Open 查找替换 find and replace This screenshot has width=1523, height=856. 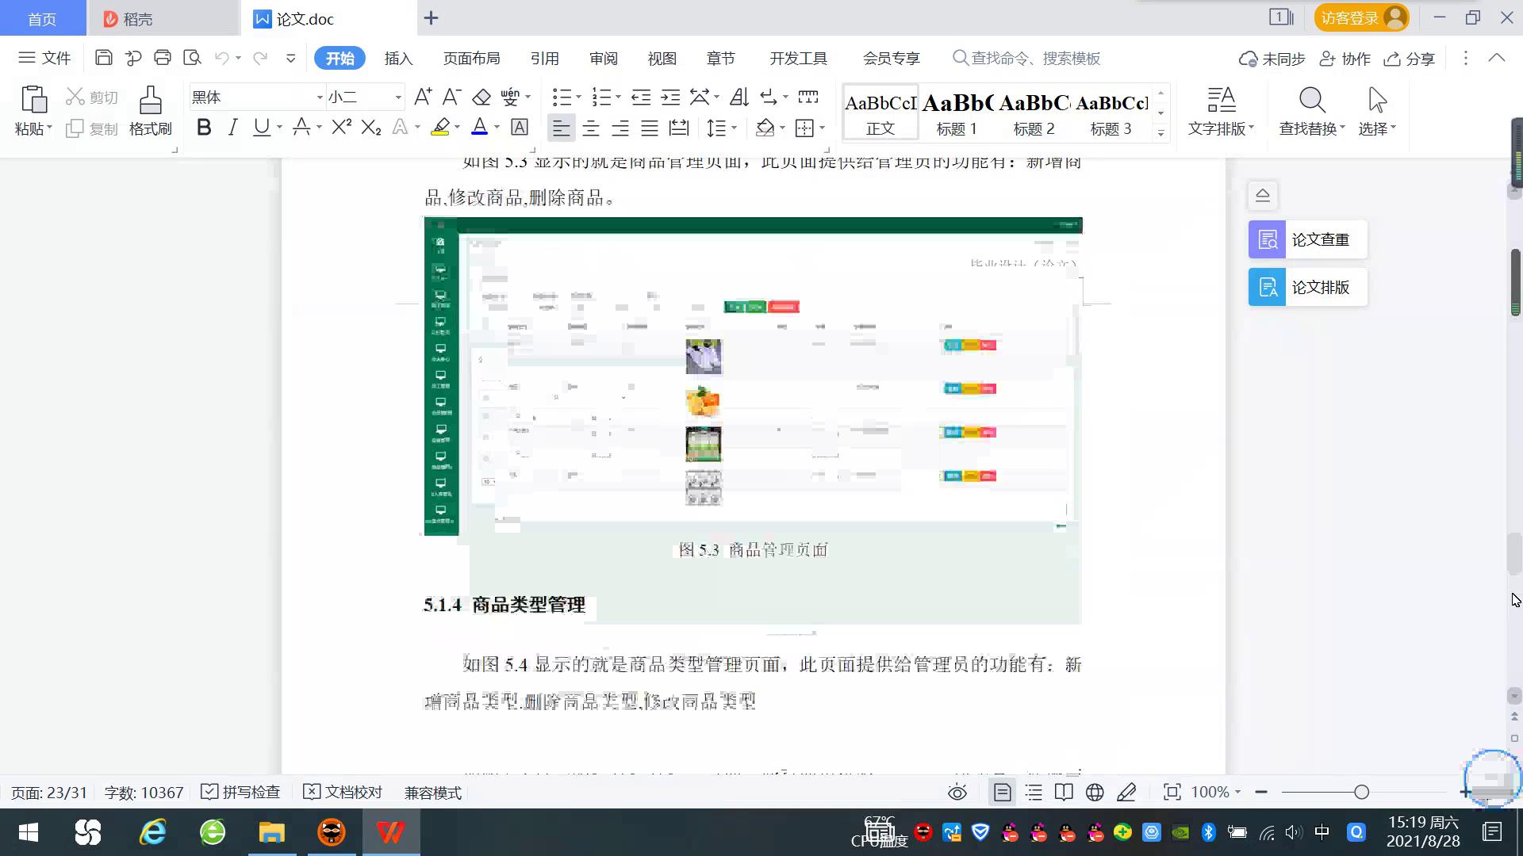[1310, 111]
